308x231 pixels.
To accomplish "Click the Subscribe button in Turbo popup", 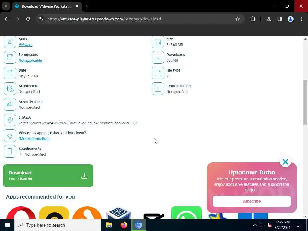I will [x=252, y=201].
